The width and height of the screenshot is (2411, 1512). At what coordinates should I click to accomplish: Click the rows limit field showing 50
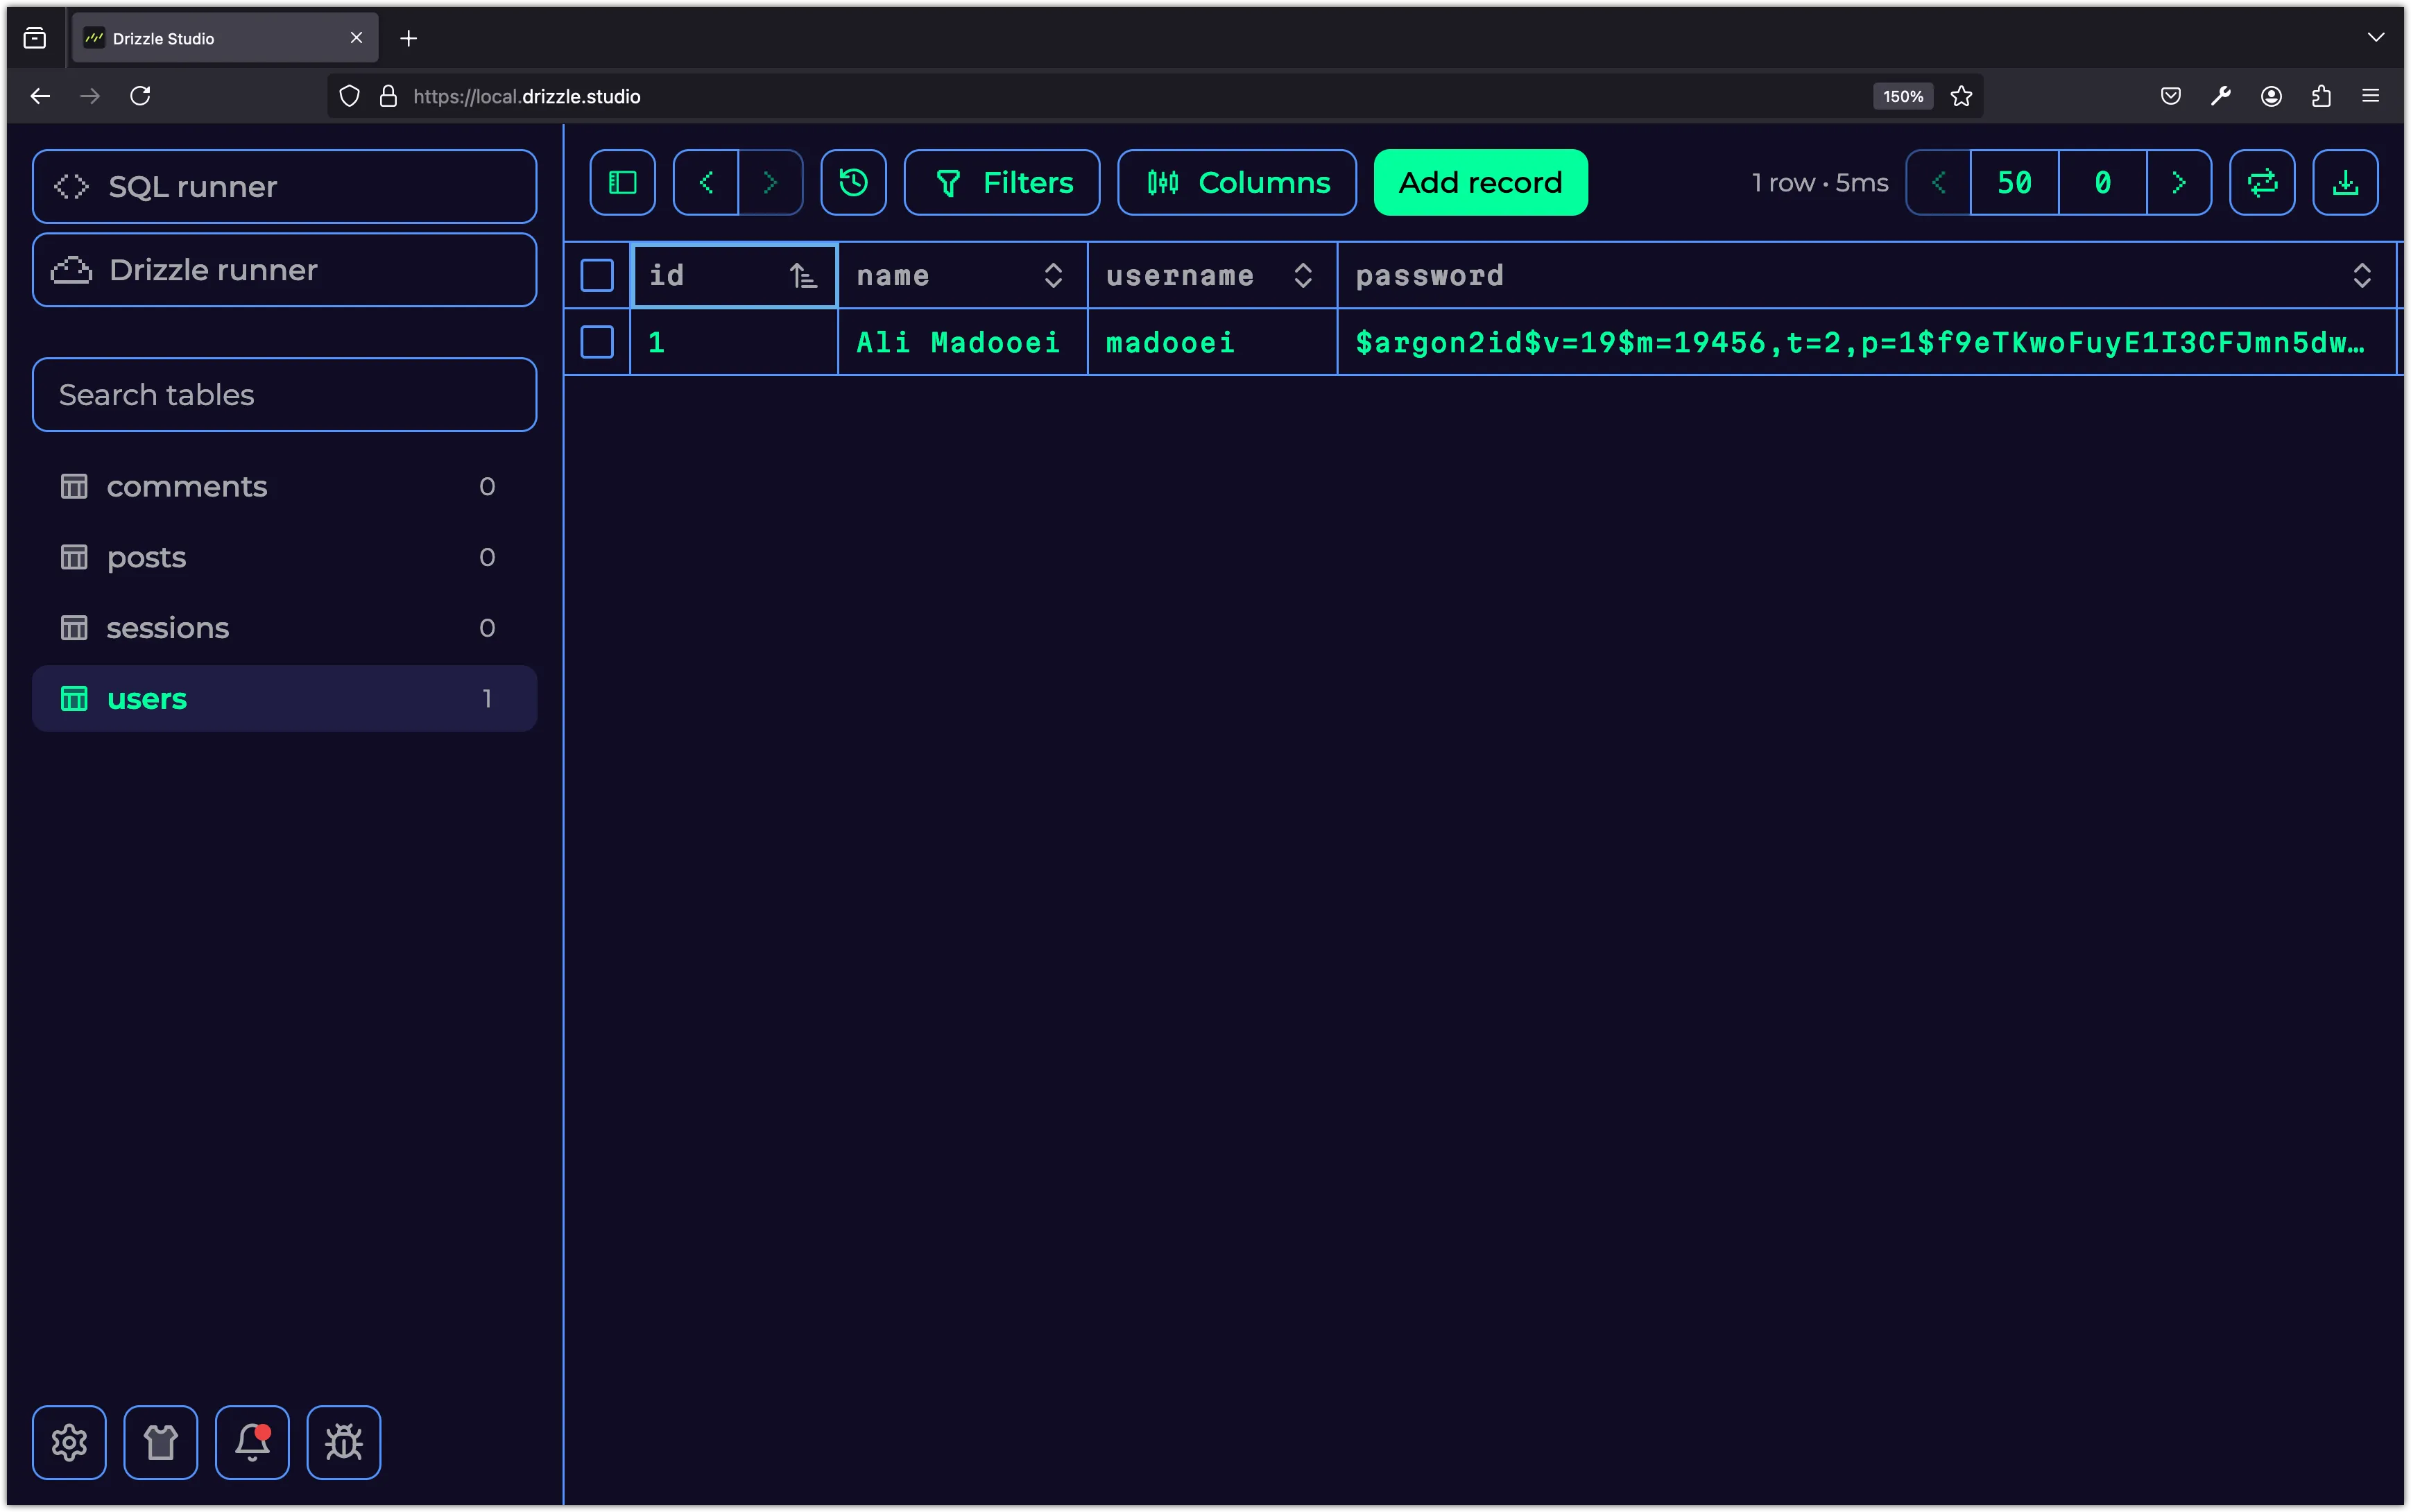coord(2014,182)
